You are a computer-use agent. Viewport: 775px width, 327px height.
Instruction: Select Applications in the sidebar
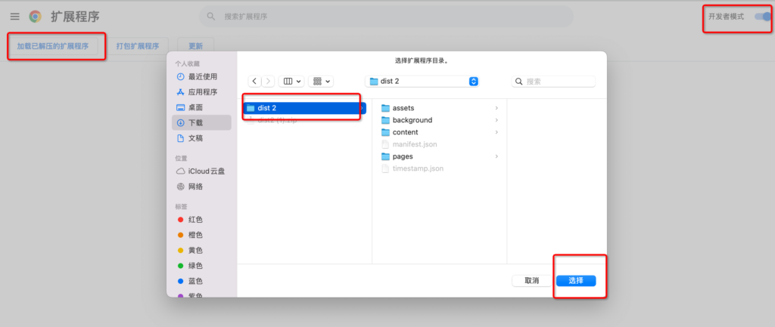(x=202, y=92)
